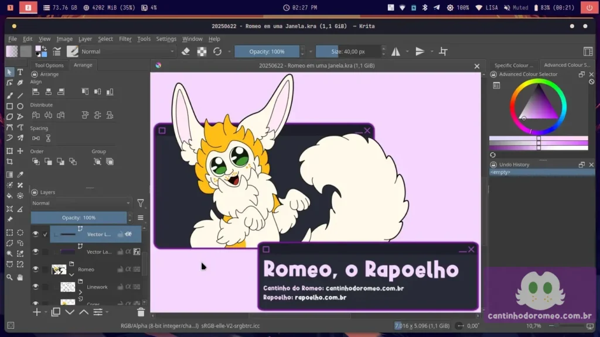Screen dimensions: 600x337
Task: Select the Move tool
Action: click(x=21, y=151)
